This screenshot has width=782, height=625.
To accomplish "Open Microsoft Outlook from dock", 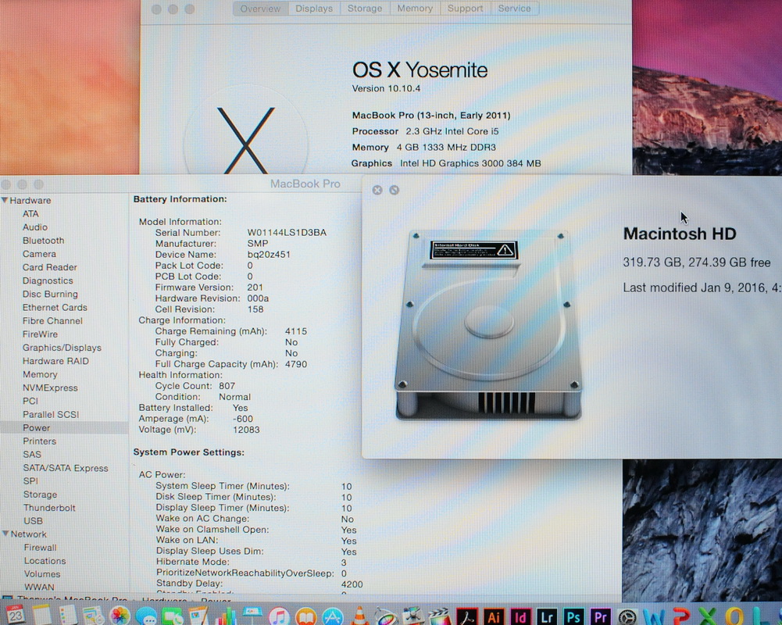I will tap(734, 616).
